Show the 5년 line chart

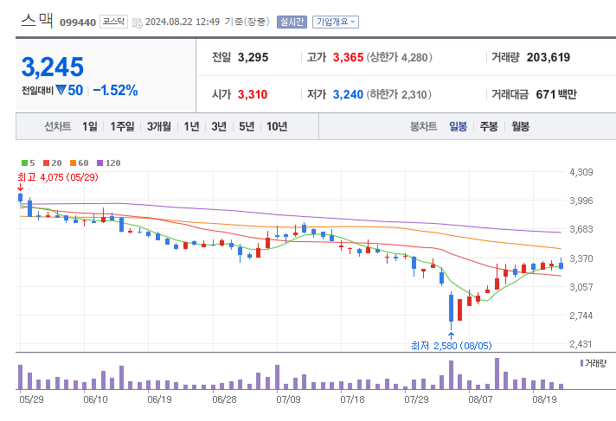click(247, 126)
